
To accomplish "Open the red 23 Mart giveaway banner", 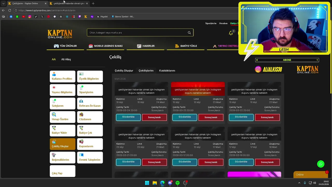I will click(198, 89).
